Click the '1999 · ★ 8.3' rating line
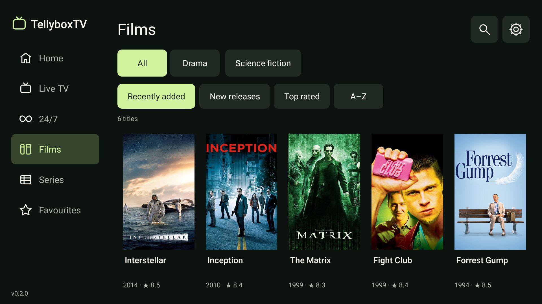The width and height of the screenshot is (542, 304). click(x=307, y=285)
